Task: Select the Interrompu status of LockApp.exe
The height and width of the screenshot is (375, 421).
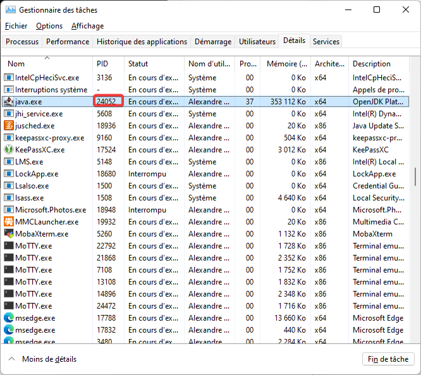Action: click(147, 174)
